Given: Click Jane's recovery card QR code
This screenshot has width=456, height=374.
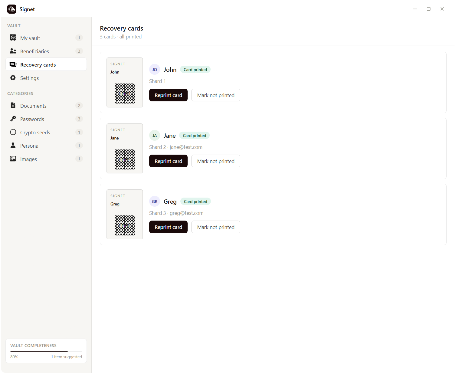Looking at the screenshot, I should (125, 159).
